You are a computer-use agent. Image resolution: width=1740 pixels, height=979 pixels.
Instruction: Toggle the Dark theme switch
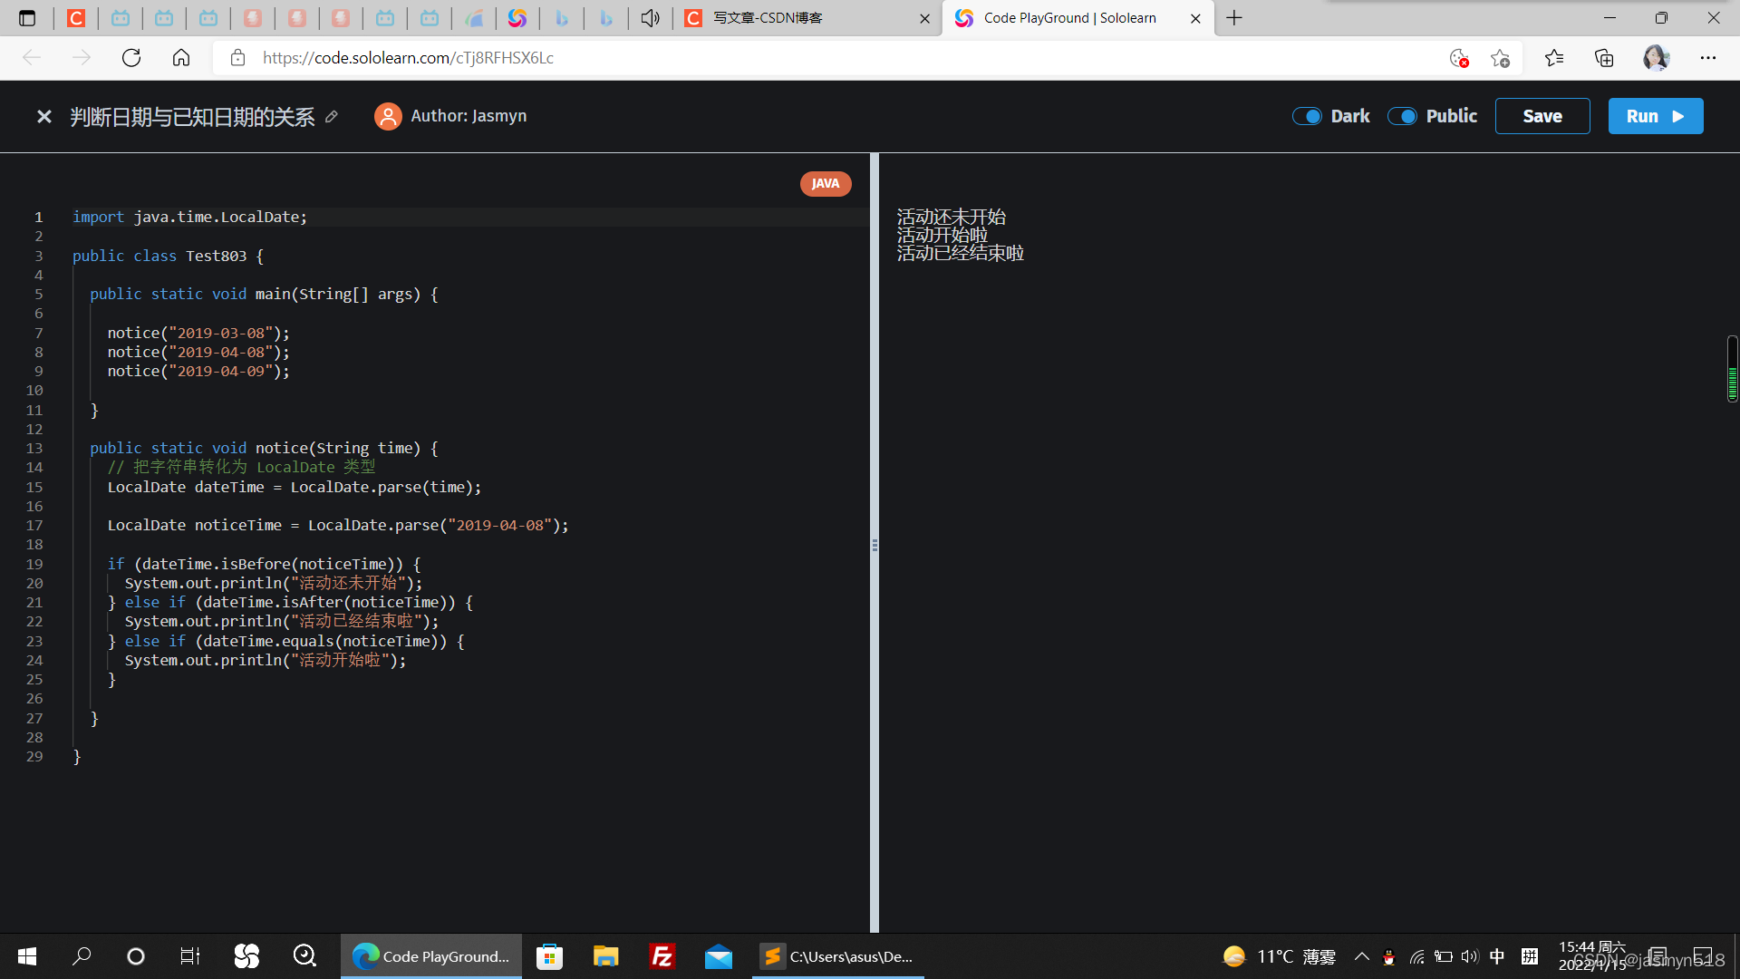(x=1307, y=116)
